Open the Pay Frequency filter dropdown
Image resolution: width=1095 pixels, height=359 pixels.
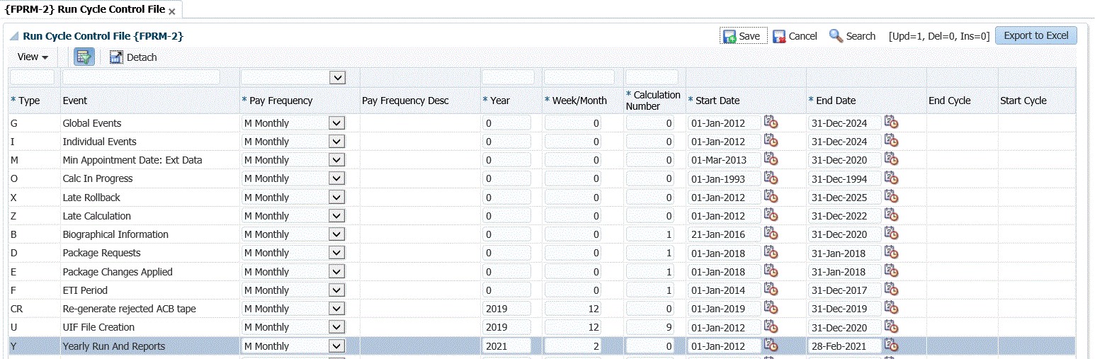pyautogui.click(x=337, y=77)
